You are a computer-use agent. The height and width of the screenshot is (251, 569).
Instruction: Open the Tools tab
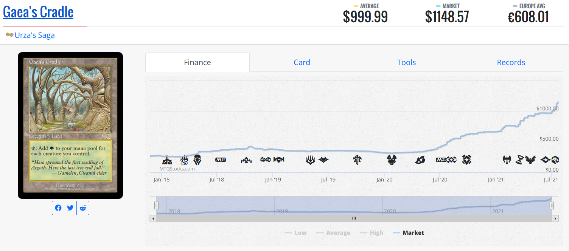[406, 62]
